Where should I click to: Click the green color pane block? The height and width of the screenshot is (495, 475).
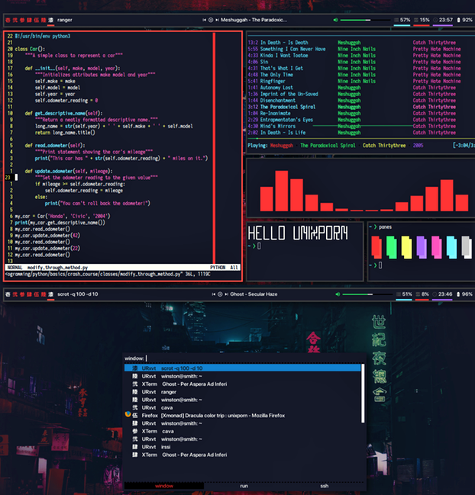391,247
